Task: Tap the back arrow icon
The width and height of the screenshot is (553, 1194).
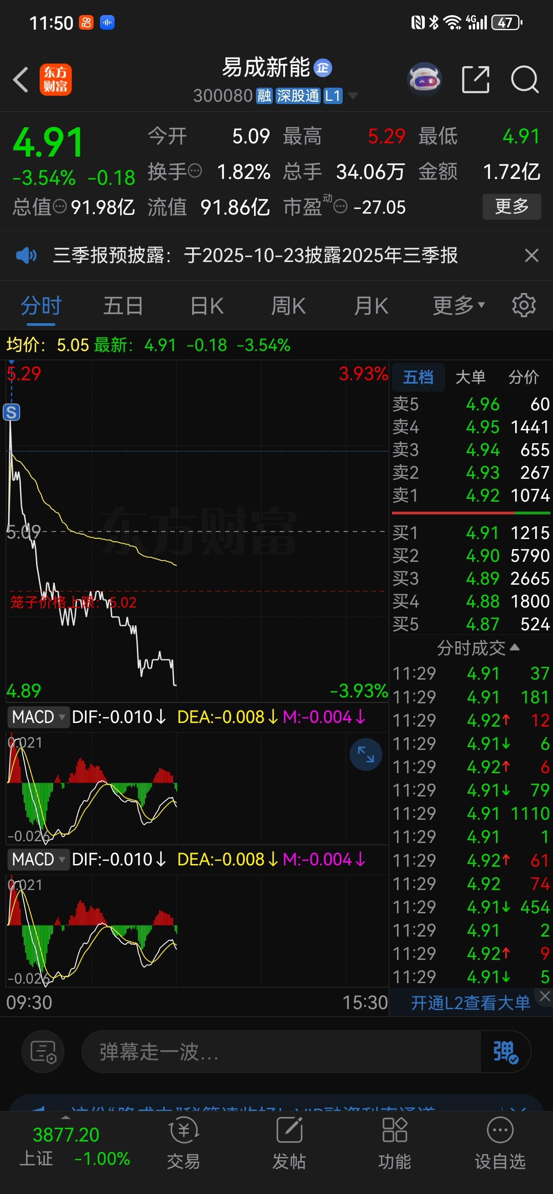Action: coord(21,80)
